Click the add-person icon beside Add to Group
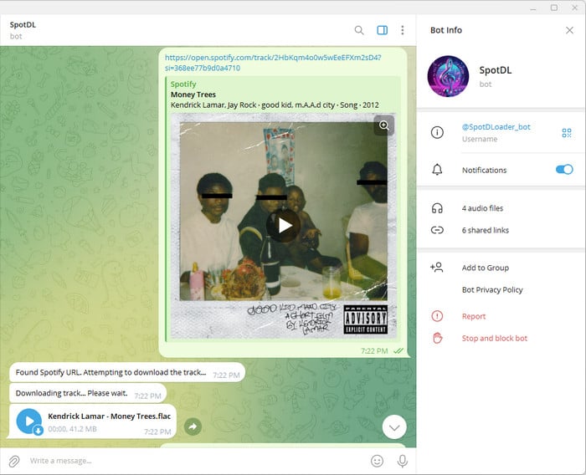 coord(436,268)
